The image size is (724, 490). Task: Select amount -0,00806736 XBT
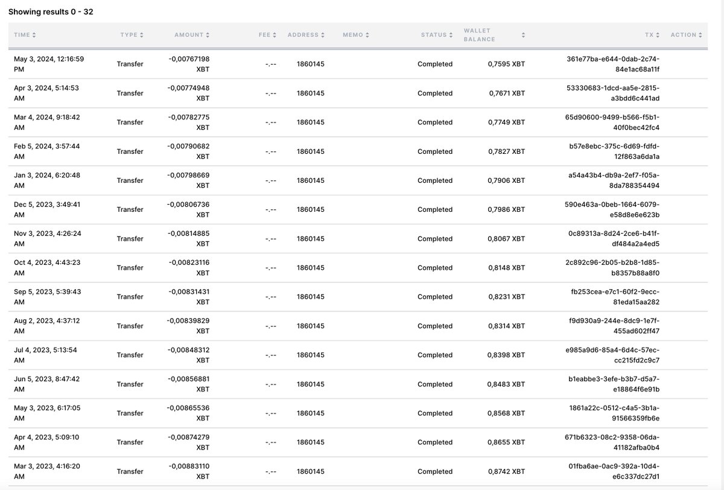coord(189,209)
